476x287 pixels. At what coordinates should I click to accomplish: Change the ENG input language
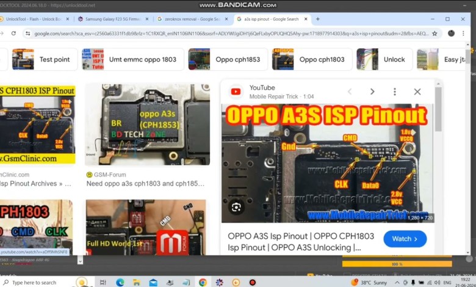point(447,283)
